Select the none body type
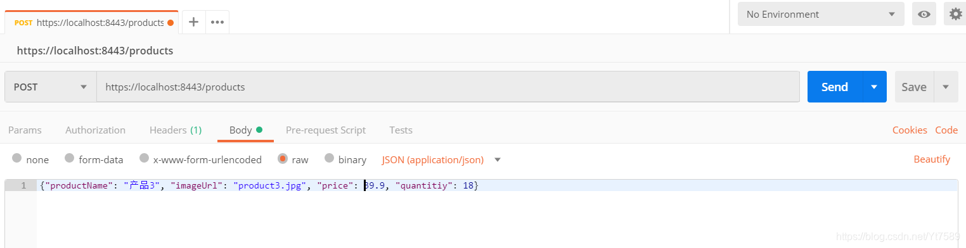Viewport: 966px width, 248px height. [x=17, y=159]
